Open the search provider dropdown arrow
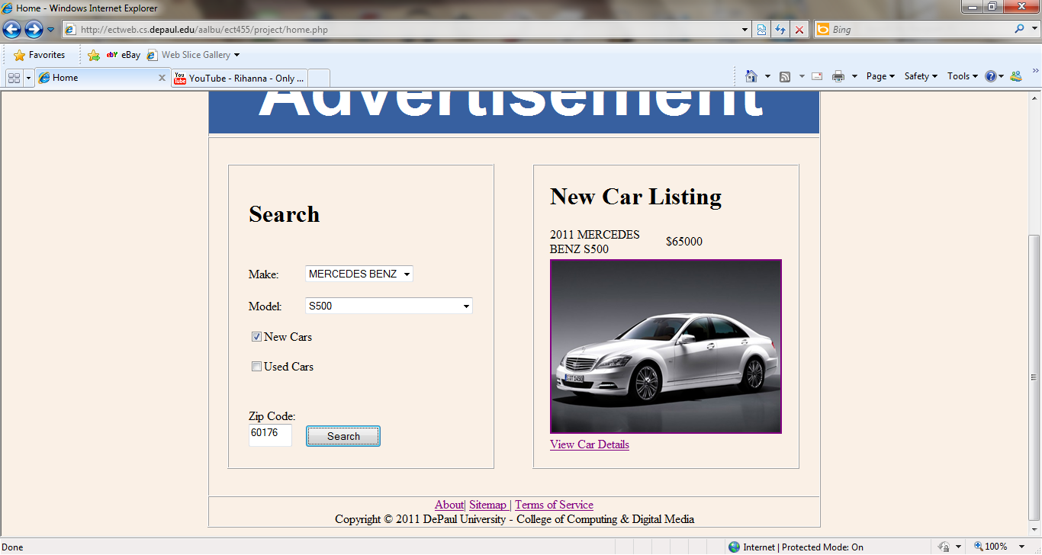 click(x=1033, y=29)
